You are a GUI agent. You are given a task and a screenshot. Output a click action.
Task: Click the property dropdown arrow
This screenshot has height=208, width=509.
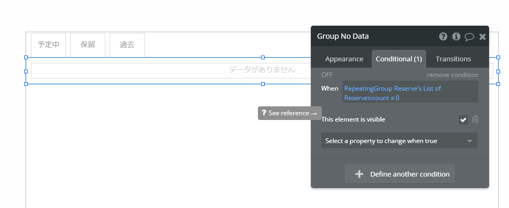pos(469,141)
